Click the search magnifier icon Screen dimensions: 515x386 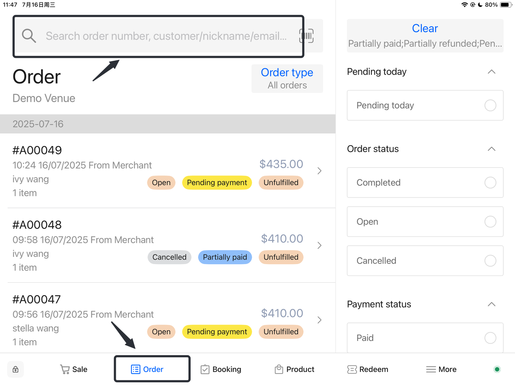click(x=29, y=36)
